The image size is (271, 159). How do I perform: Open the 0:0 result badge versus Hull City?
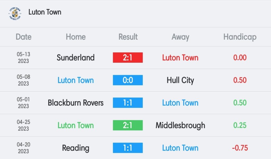(128, 80)
